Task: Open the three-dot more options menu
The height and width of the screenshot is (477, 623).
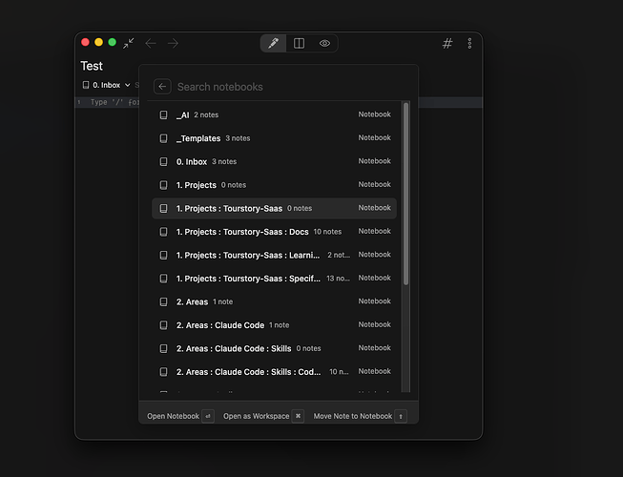Action: click(469, 43)
